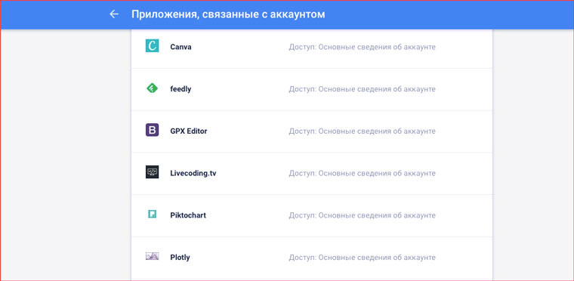The width and height of the screenshot is (574, 281).
Task: Click the access description for Piktochart
Action: 362,215
